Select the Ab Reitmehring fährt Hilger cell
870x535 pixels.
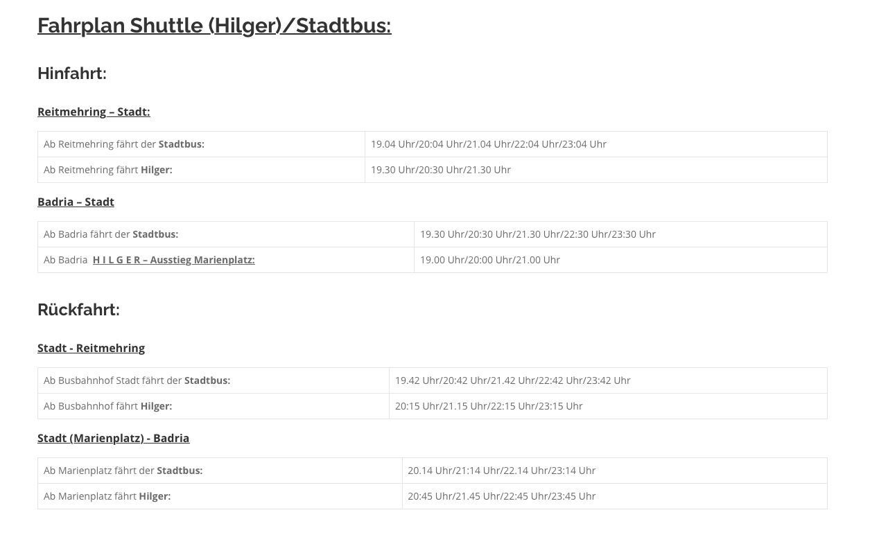tap(108, 170)
